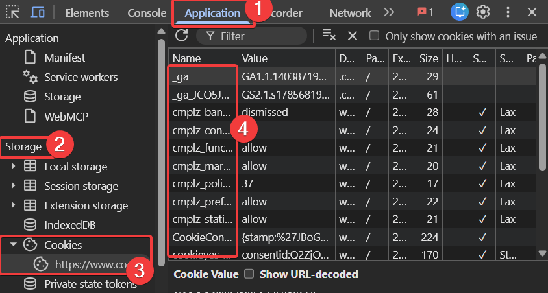Click the 'dismissed' cookie value cell
Screen dimensions: 548x293
click(286, 112)
